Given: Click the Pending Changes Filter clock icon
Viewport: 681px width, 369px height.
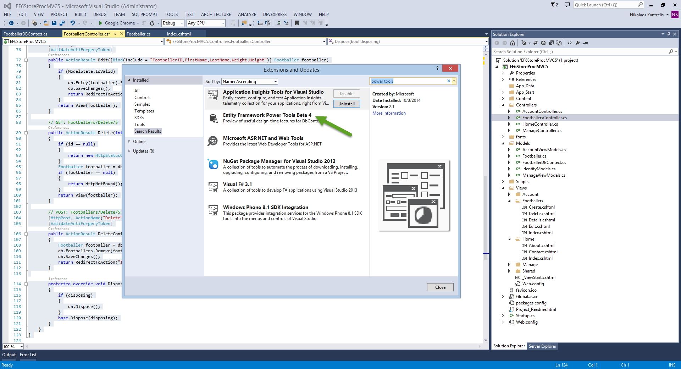Looking at the screenshot, I should (x=524, y=43).
